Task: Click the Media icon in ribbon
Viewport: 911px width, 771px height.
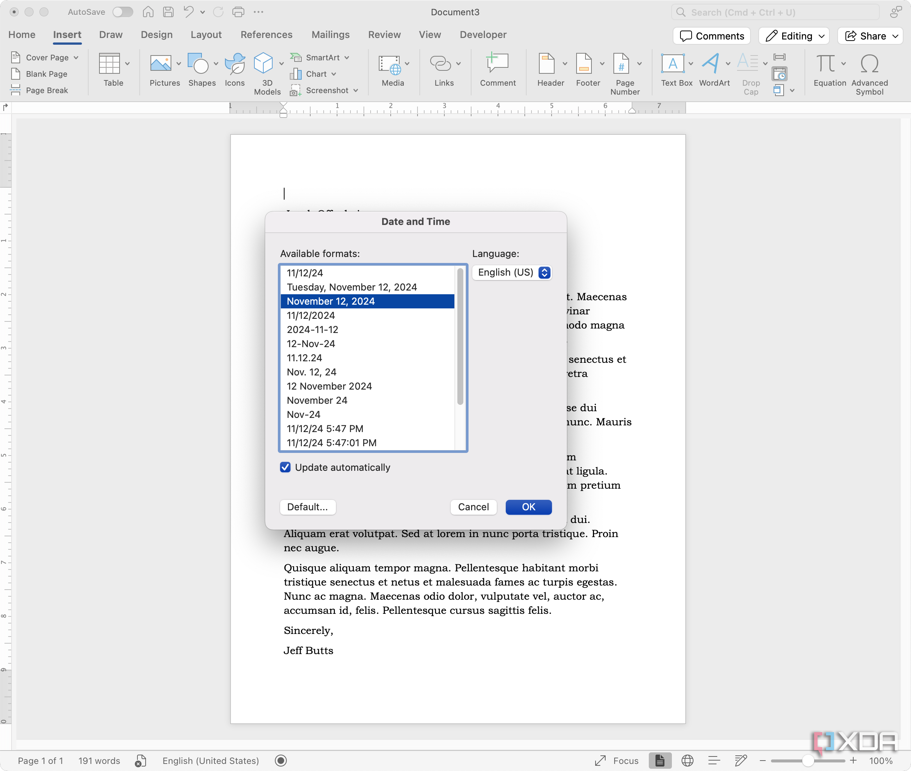Action: click(390, 65)
